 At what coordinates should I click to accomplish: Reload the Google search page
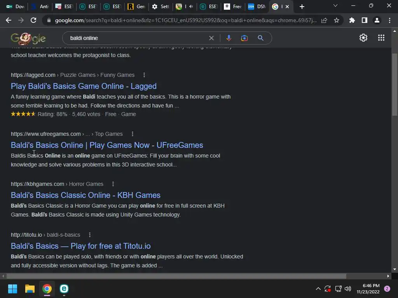pyautogui.click(x=33, y=20)
